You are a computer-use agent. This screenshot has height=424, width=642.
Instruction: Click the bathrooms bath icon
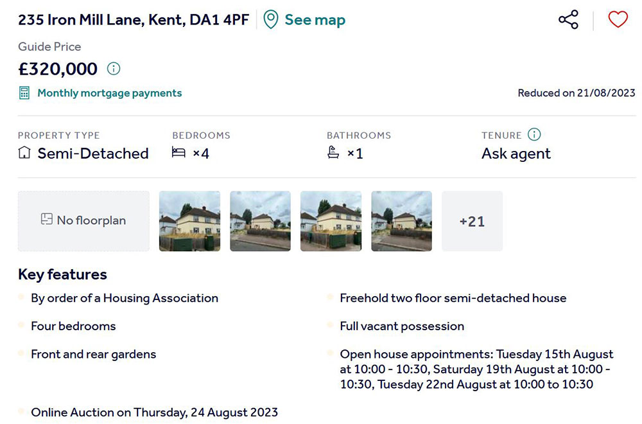point(333,154)
